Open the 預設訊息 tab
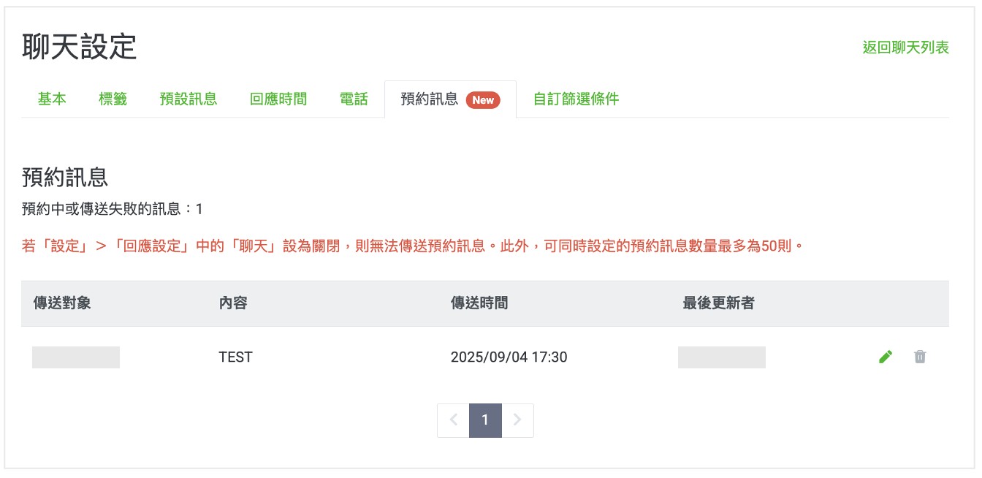Screen dimensions: 982x478 click(x=189, y=99)
